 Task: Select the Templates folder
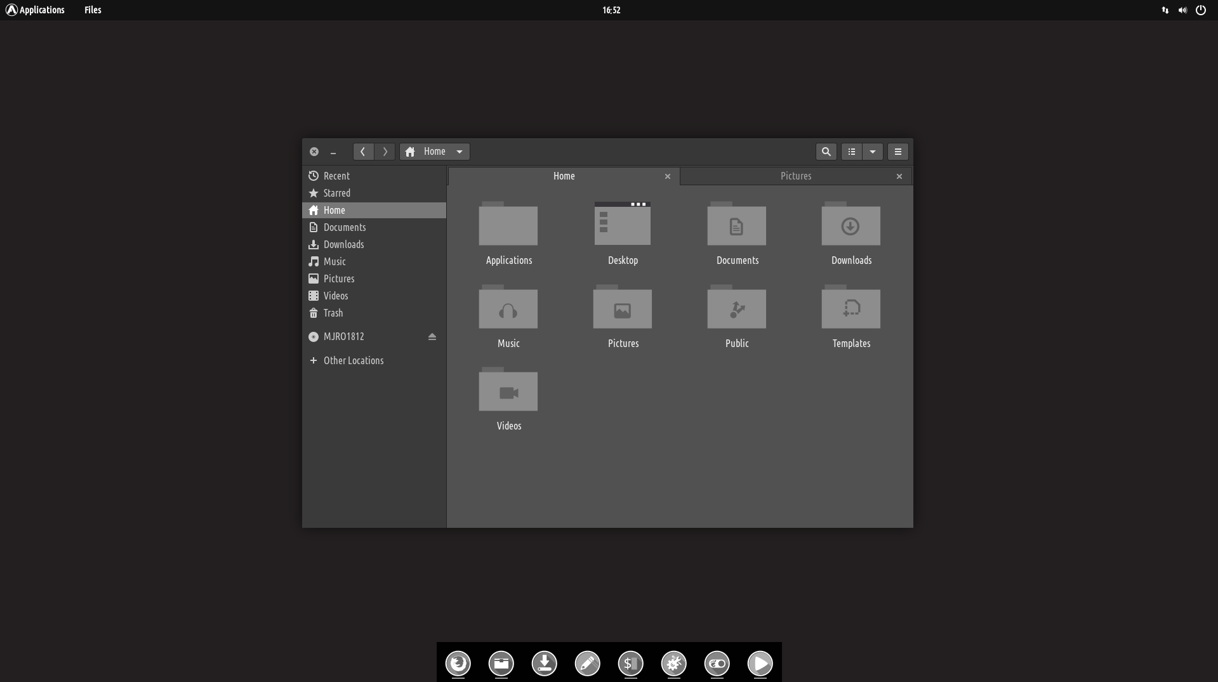click(851, 310)
